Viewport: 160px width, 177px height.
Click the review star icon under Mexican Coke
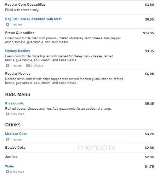pyautogui.click(x=7, y=139)
